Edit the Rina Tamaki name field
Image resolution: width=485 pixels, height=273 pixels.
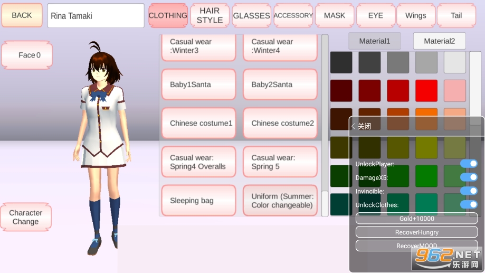point(96,16)
